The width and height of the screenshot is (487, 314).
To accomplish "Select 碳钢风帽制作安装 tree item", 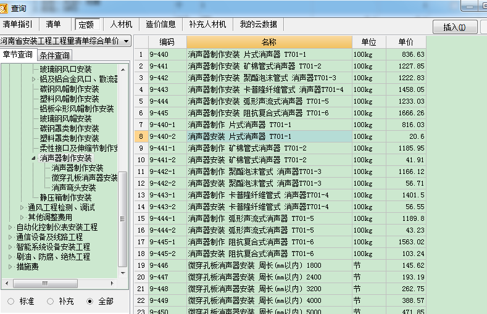I will (69, 89).
